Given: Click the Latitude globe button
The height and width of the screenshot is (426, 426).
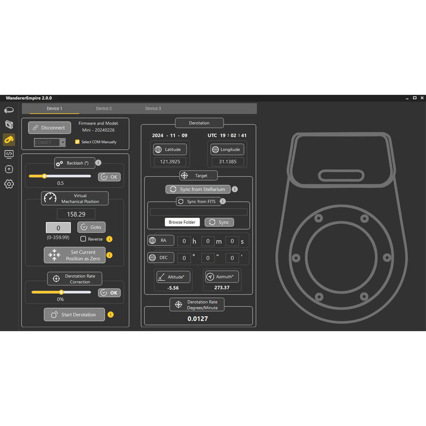Looking at the screenshot, I should (170, 150).
